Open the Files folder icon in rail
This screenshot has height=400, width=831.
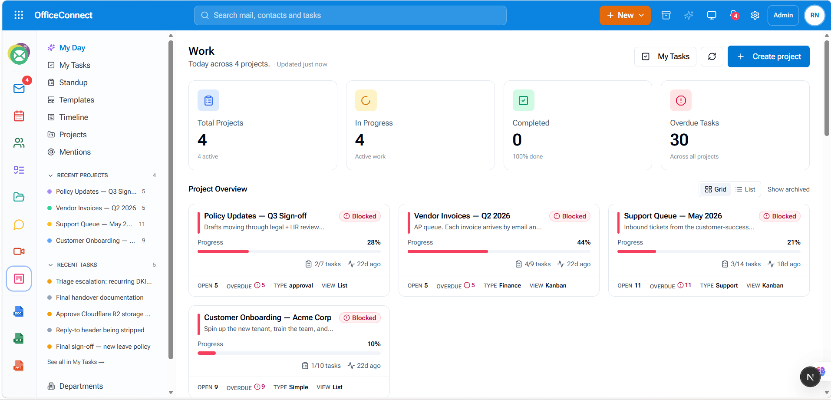[19, 197]
